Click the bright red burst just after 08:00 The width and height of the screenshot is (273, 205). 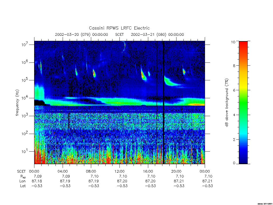(x=94, y=73)
